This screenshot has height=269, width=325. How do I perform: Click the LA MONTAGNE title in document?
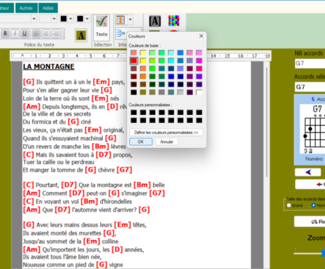click(49, 66)
